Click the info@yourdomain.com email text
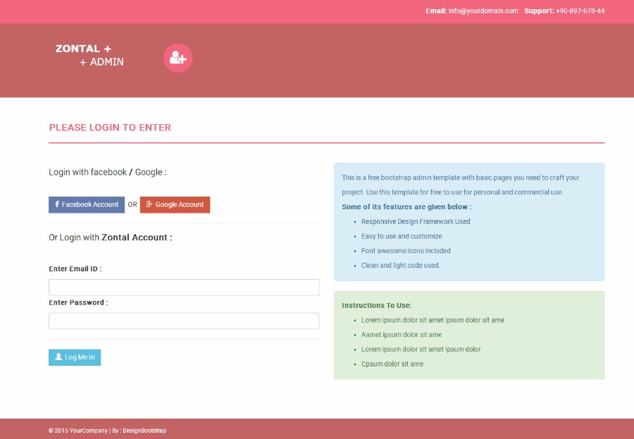The image size is (634, 439). pos(483,11)
